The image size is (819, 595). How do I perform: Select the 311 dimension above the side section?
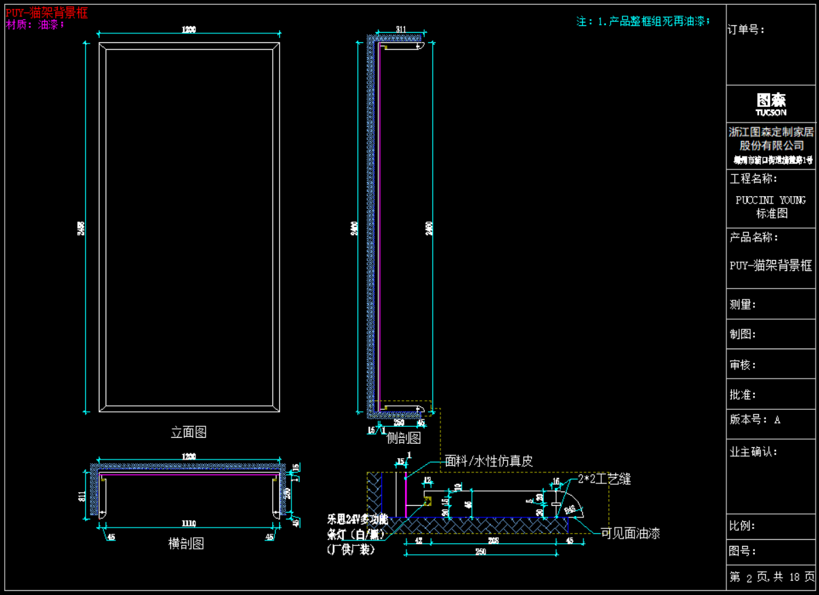(x=401, y=29)
